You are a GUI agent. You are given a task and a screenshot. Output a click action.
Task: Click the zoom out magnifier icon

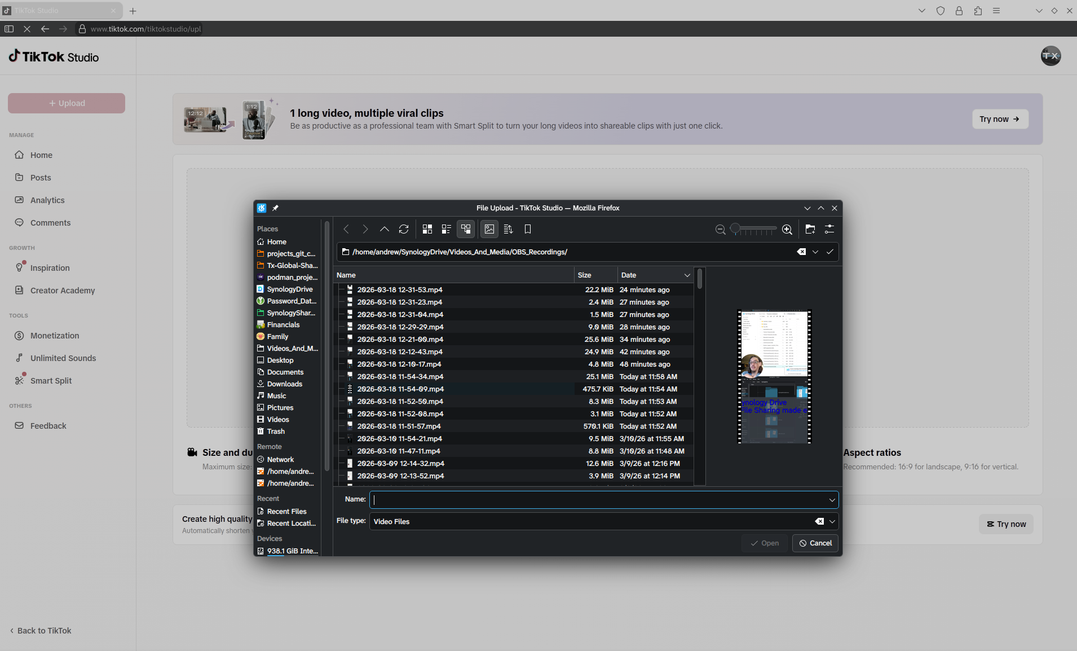coord(720,230)
